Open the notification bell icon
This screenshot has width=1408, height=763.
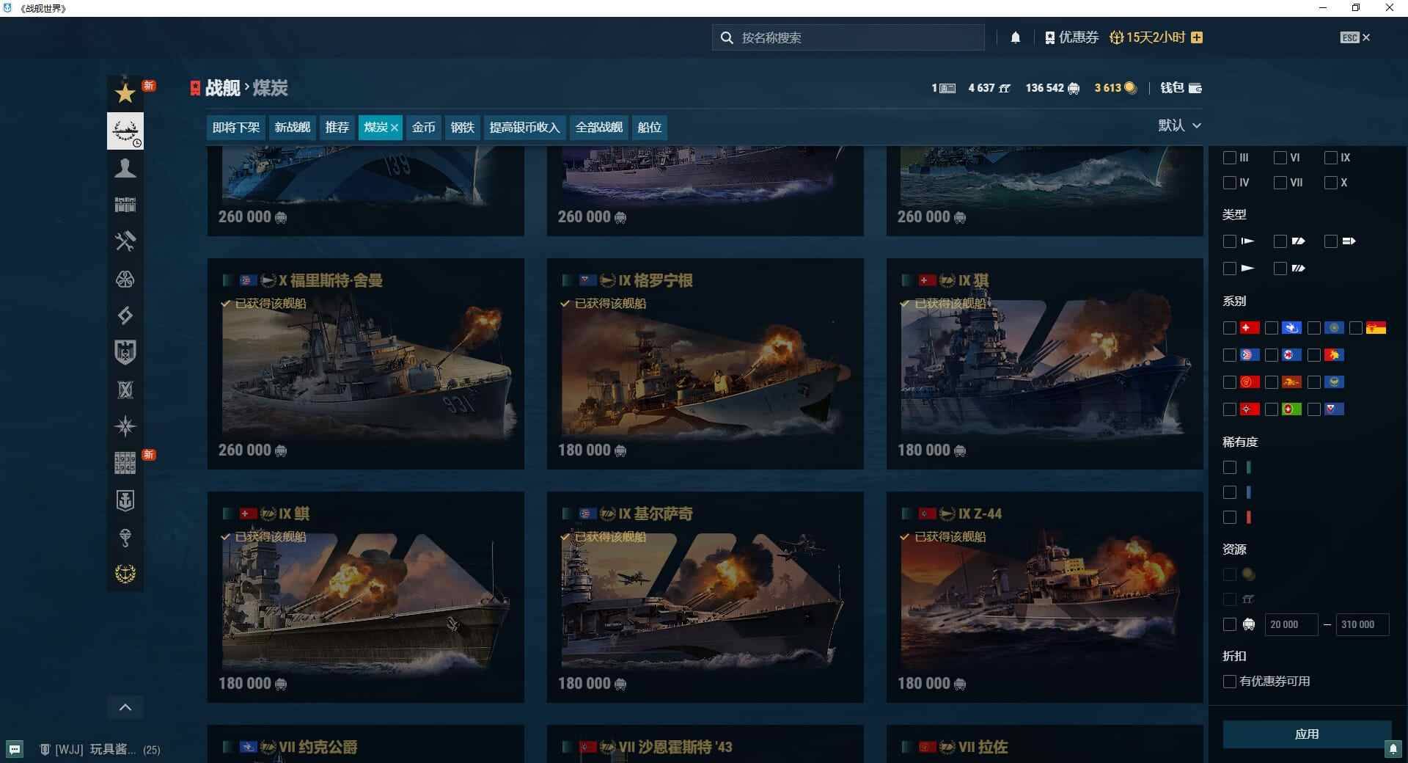(1016, 37)
